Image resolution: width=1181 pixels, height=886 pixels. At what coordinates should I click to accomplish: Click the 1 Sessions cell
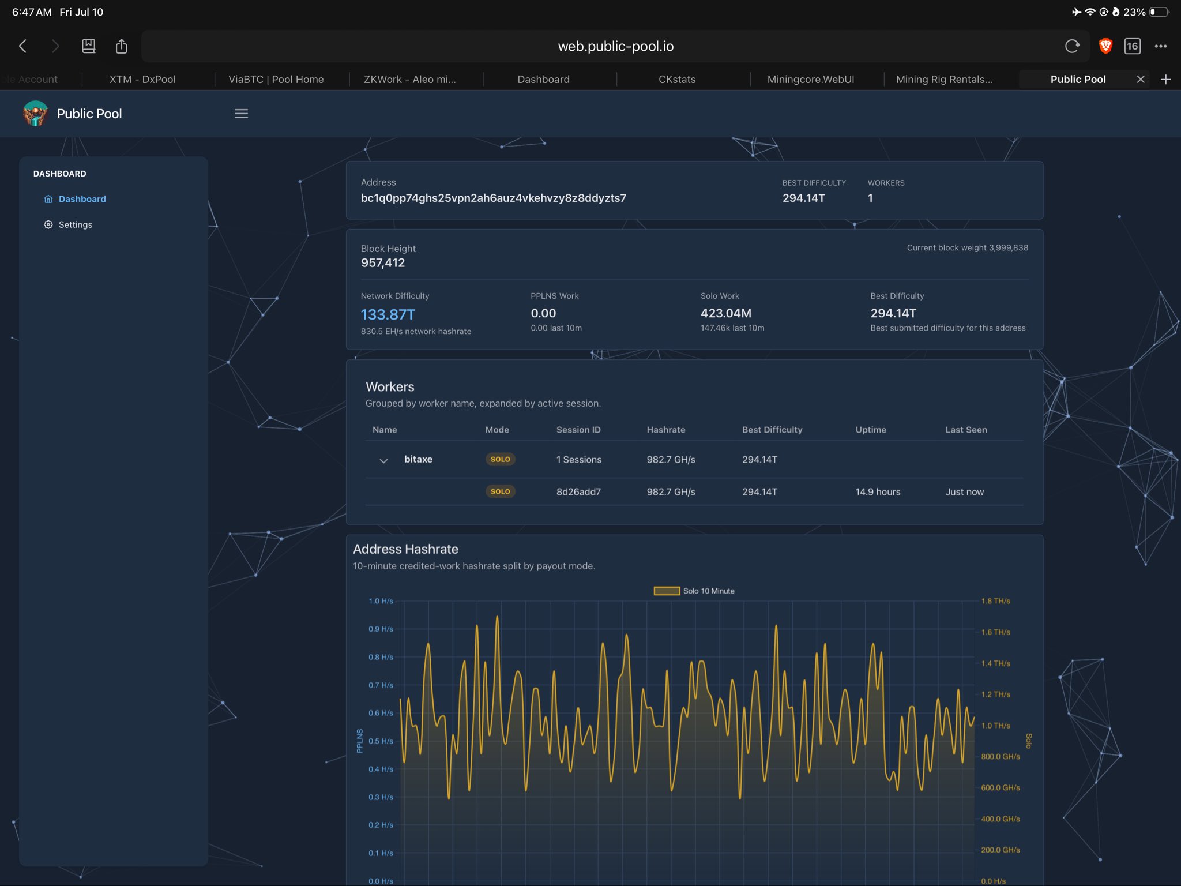coord(579,460)
